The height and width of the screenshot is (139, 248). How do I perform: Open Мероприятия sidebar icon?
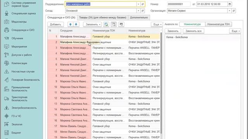pos(7,47)
